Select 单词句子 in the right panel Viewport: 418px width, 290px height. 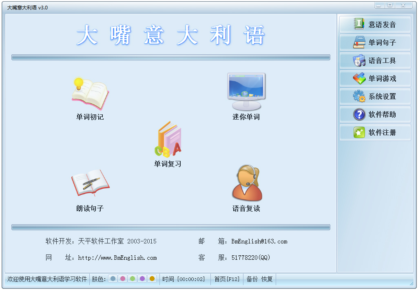(x=375, y=42)
